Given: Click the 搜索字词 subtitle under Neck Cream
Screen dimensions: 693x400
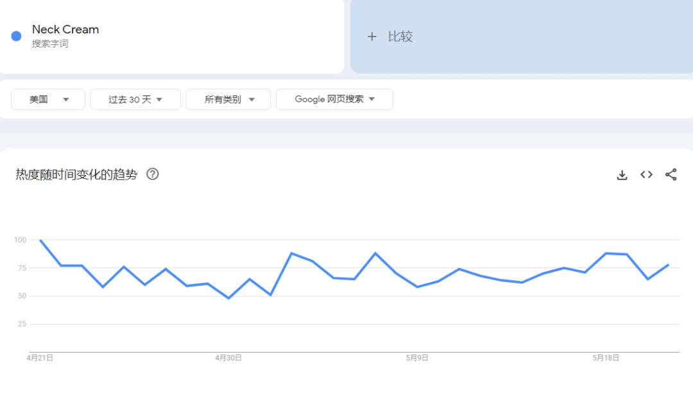Looking at the screenshot, I should click(x=50, y=44).
